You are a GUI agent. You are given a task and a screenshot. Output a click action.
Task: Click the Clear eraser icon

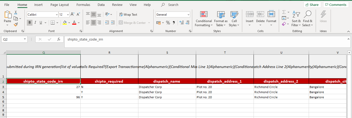coord(284,24)
